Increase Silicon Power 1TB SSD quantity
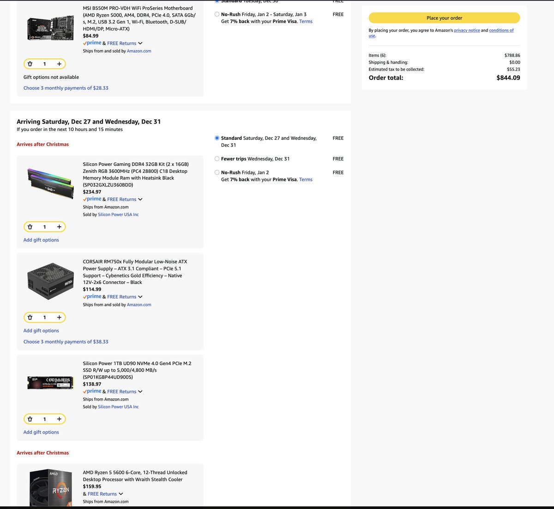Viewport: 554px width, 509px height. tap(59, 419)
